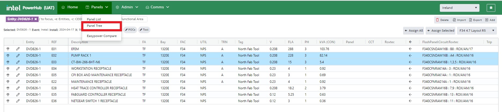Open Panel List from the menu
The image size is (502, 112).
coord(94,19)
